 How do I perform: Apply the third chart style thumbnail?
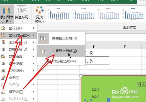(108, 14)
